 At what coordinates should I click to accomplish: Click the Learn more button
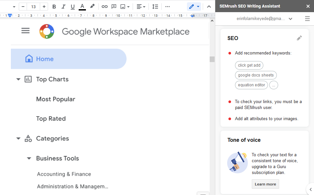coord(265,184)
